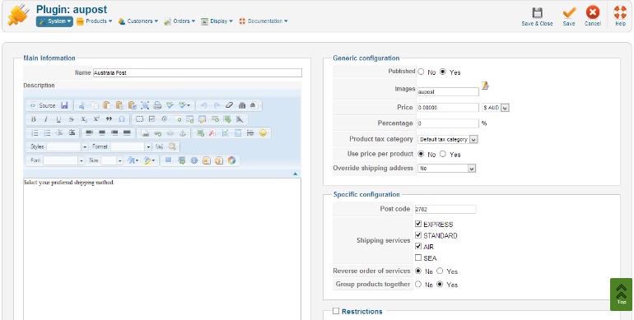The image size is (634, 320).
Task: Click the Save button
Action: click(569, 16)
